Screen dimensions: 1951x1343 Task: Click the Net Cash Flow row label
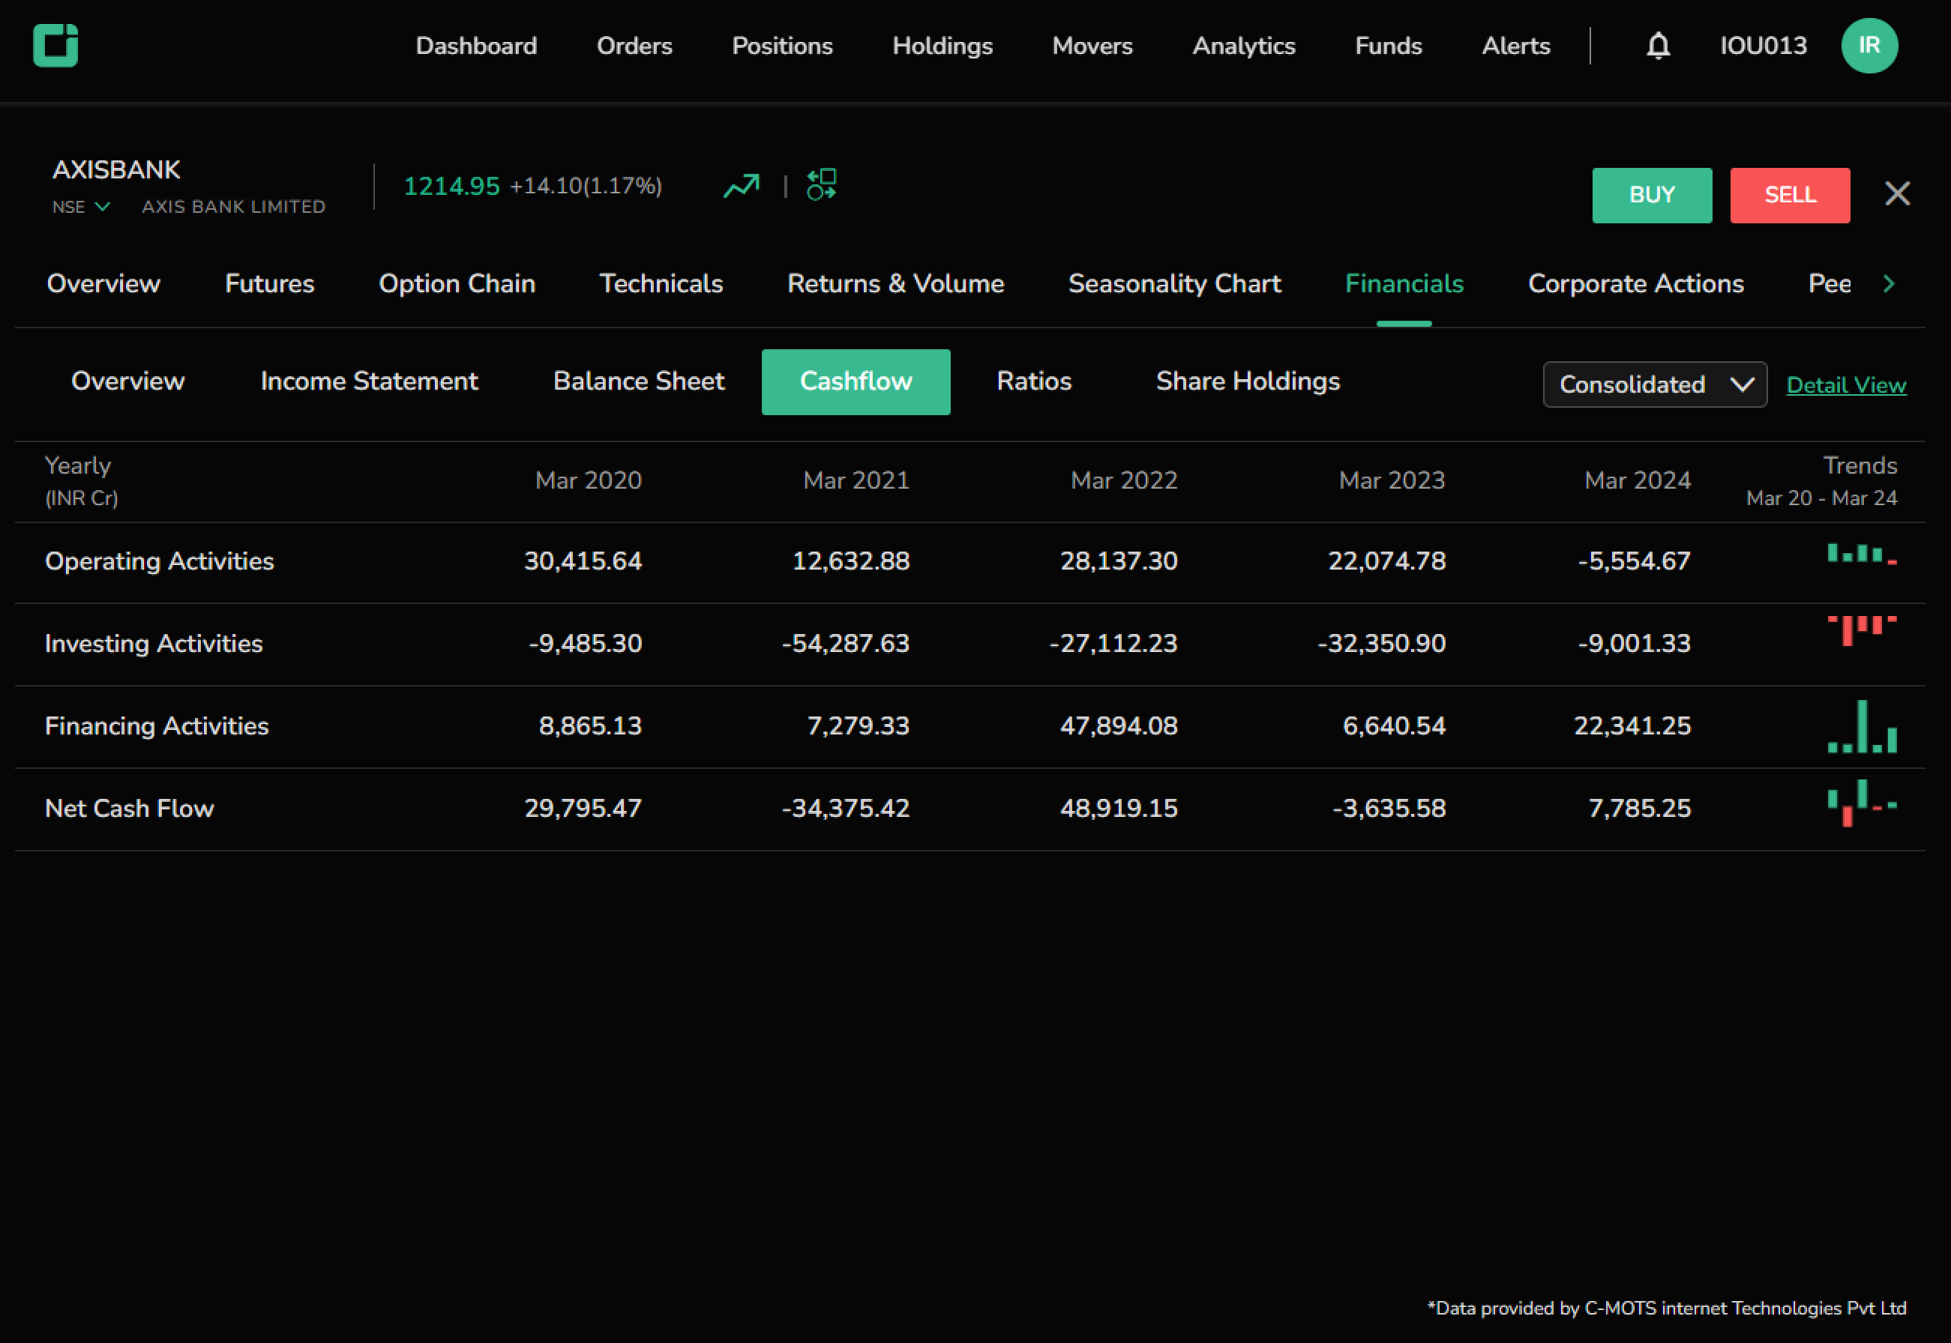[x=129, y=809]
